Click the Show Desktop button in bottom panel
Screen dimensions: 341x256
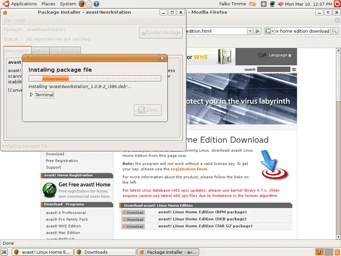point(5,252)
